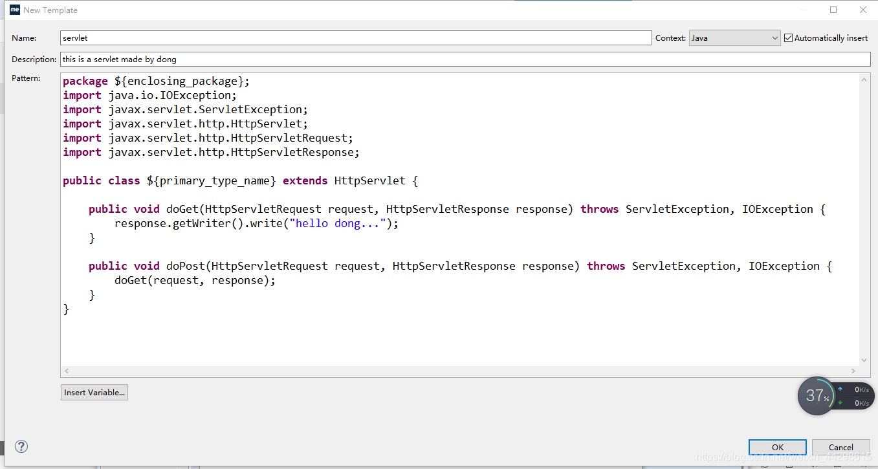The width and height of the screenshot is (878, 469).
Task: Click the Name: label
Action: (x=24, y=38)
